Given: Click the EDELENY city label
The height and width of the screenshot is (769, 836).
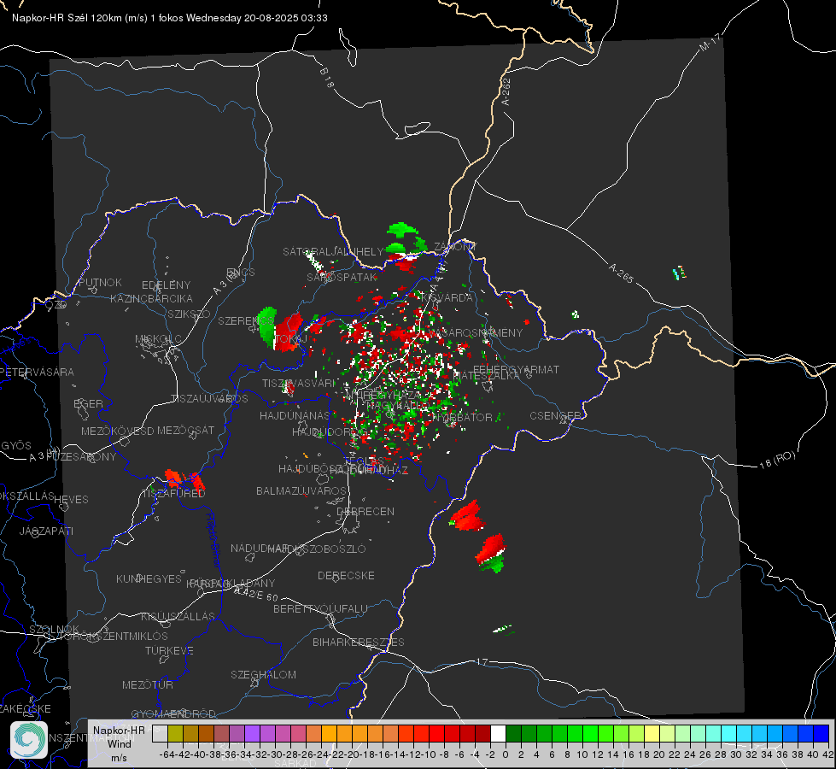Looking at the screenshot, I should [x=166, y=285].
